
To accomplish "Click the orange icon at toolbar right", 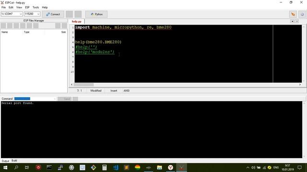I will click(x=293, y=14).
